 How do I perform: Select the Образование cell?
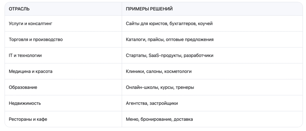(23, 87)
